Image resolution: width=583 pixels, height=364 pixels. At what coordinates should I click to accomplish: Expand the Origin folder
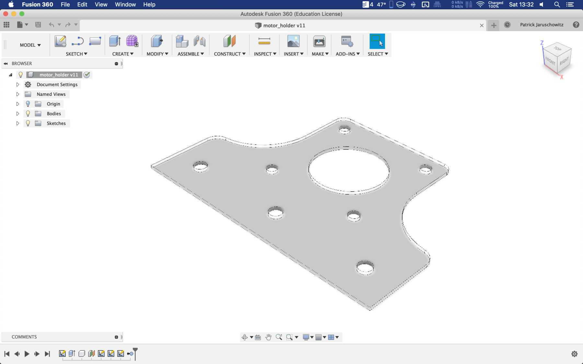pos(17,104)
